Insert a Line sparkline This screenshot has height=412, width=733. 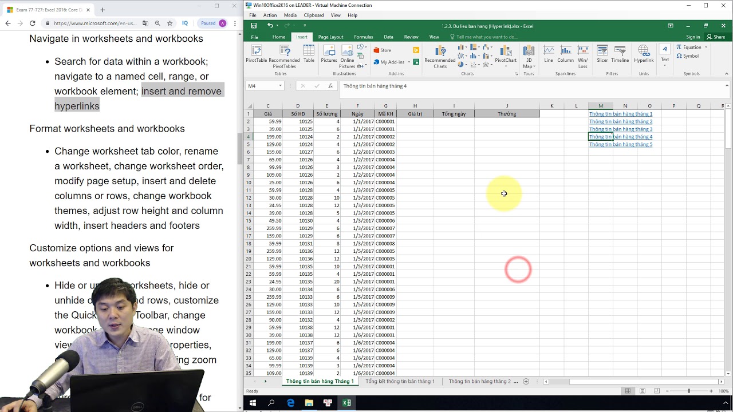tap(549, 54)
